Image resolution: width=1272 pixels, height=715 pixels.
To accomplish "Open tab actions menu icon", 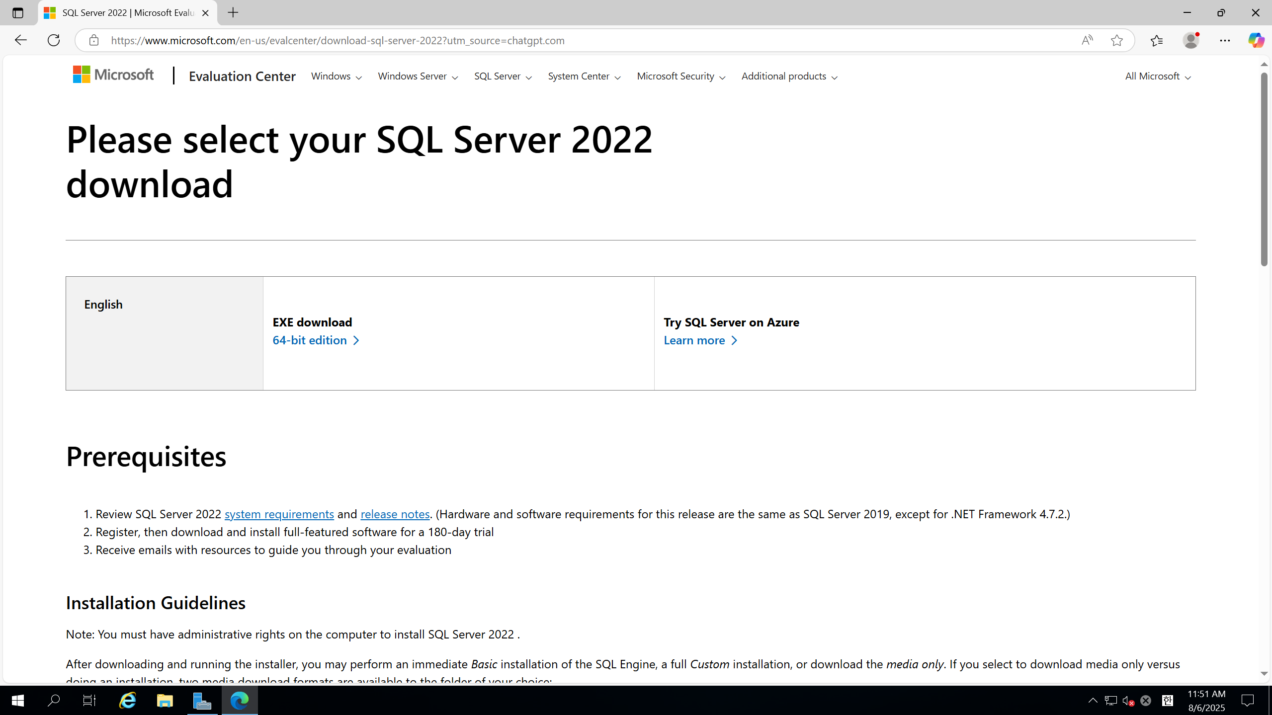I will 18,13.
